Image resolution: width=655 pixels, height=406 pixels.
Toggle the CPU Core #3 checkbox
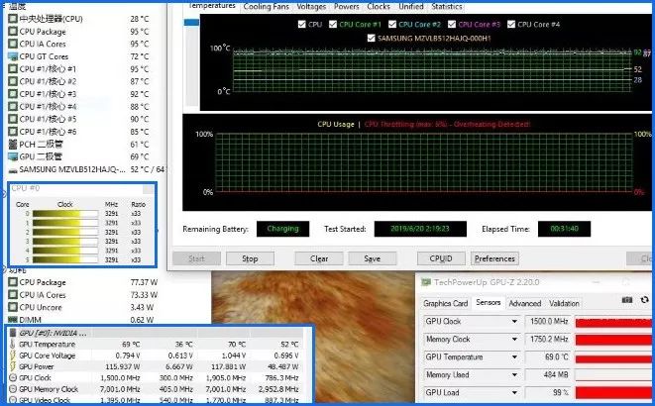coord(452,24)
